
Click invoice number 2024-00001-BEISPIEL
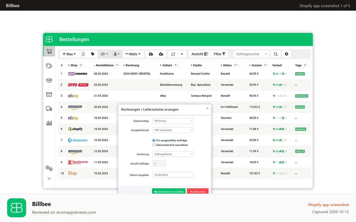pos(137,74)
